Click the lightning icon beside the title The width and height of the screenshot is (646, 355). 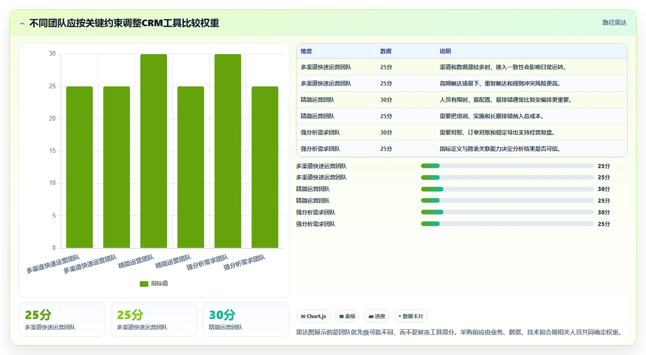pos(22,23)
